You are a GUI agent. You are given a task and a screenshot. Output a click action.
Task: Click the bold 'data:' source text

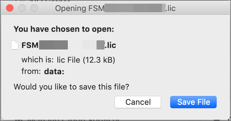pyautogui.click(x=54, y=71)
